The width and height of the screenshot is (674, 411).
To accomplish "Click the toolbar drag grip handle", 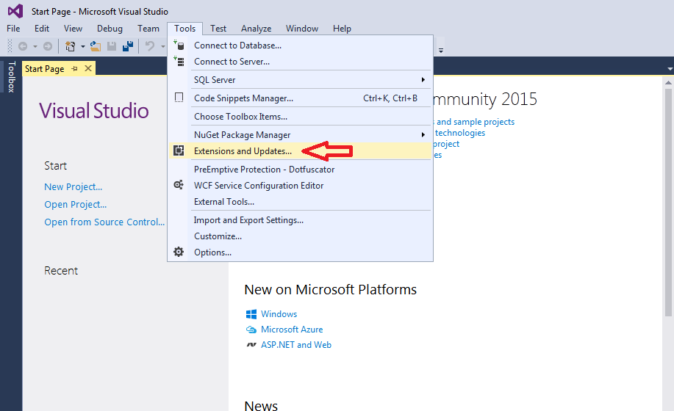I will point(10,46).
